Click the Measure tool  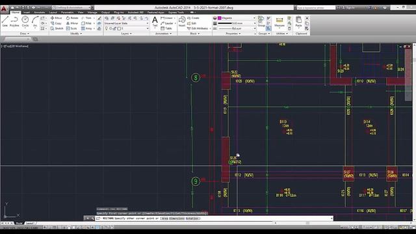click(x=279, y=21)
